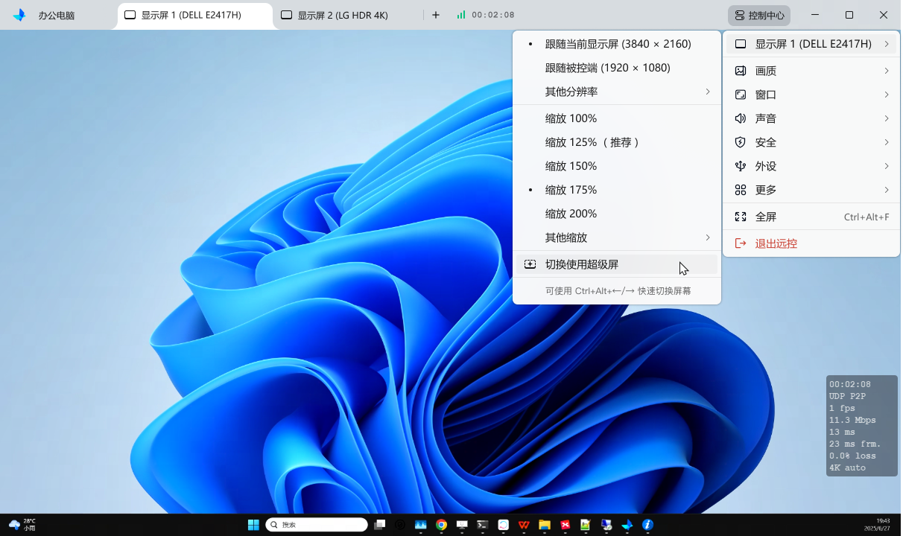Select 跟随被控端 (1920 × 1080) resolution
The height and width of the screenshot is (536, 903).
coord(617,68)
